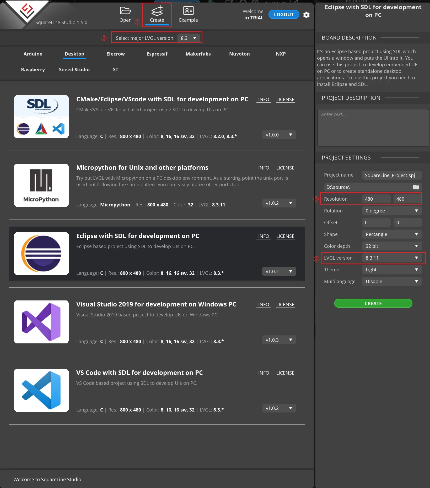Open version dropdown for Eclipse with SDL board
This screenshot has width=430, height=488.
click(279, 272)
